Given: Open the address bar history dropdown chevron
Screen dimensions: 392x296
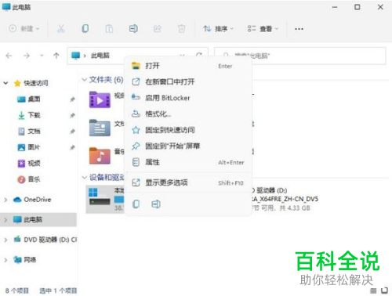Looking at the screenshot, I should click(x=182, y=56).
